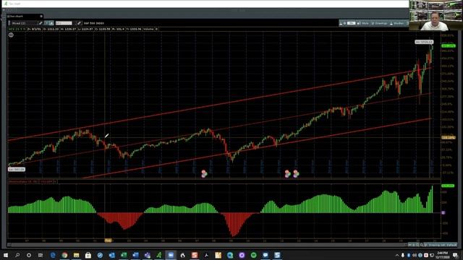The height and width of the screenshot is (260, 463).
Task: Launch Microsoft Edge from taskbar
Action: pyautogui.click(x=53, y=255)
